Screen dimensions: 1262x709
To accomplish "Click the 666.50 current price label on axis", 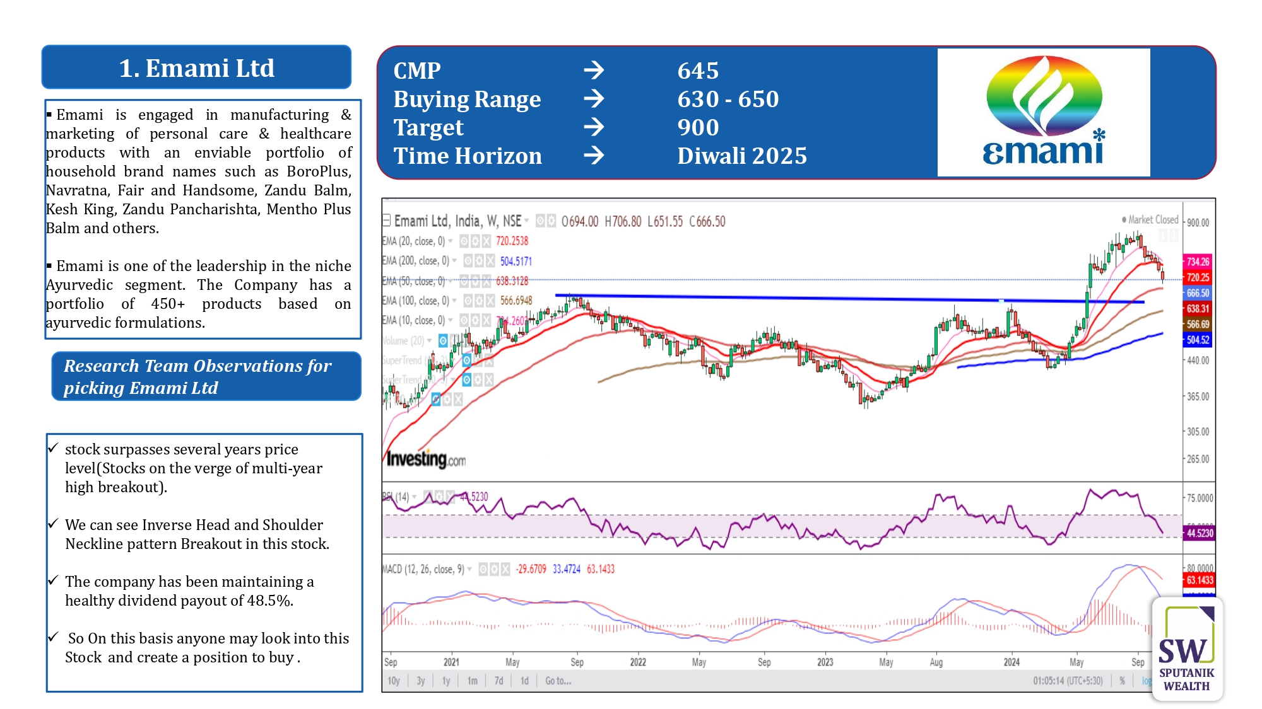I will (1198, 293).
